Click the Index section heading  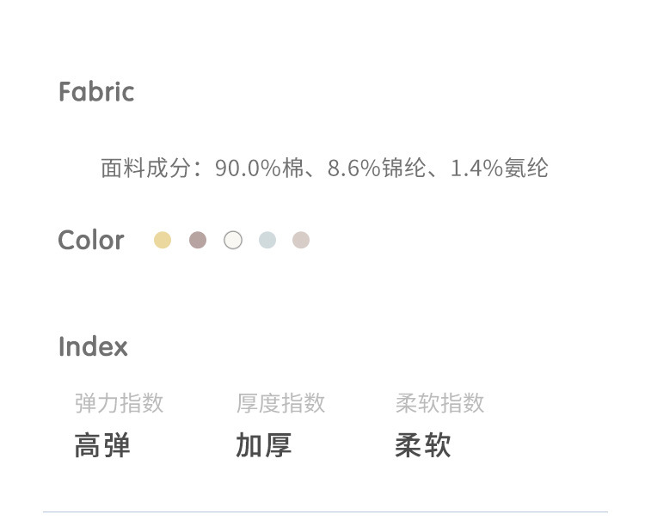pos(93,347)
